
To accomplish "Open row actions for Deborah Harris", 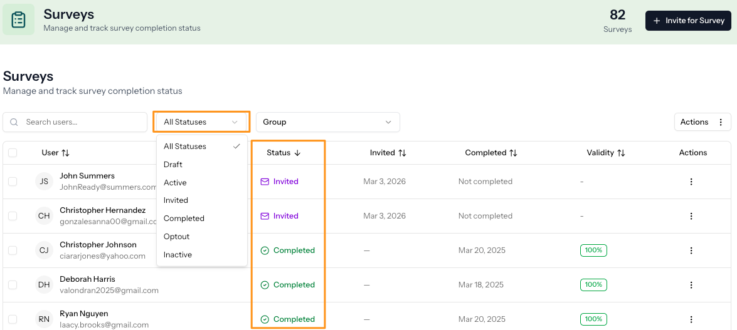I will pyautogui.click(x=691, y=285).
